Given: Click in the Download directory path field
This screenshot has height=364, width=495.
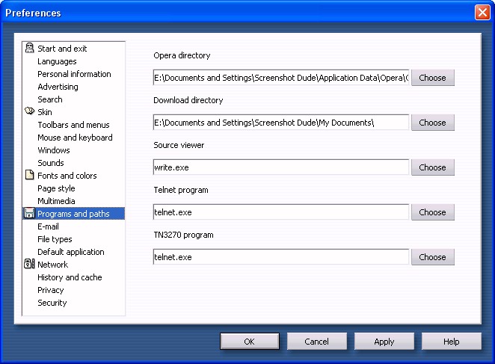Looking at the screenshot, I should tap(281, 123).
